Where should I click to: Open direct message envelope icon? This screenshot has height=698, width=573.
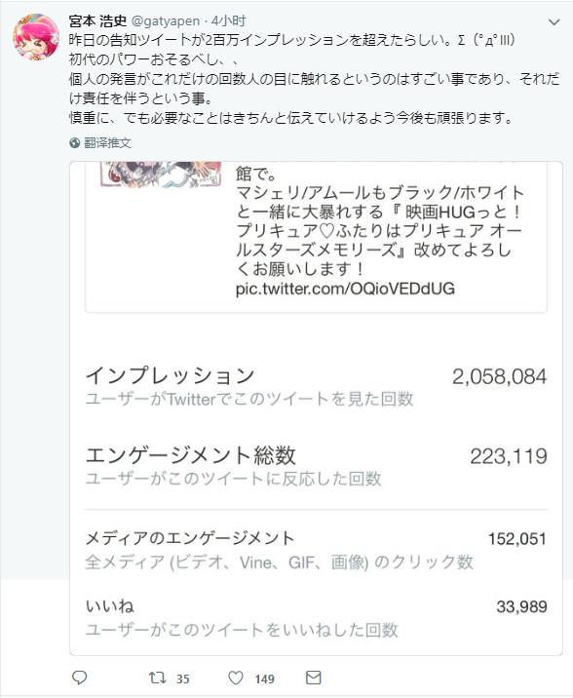click(x=314, y=678)
